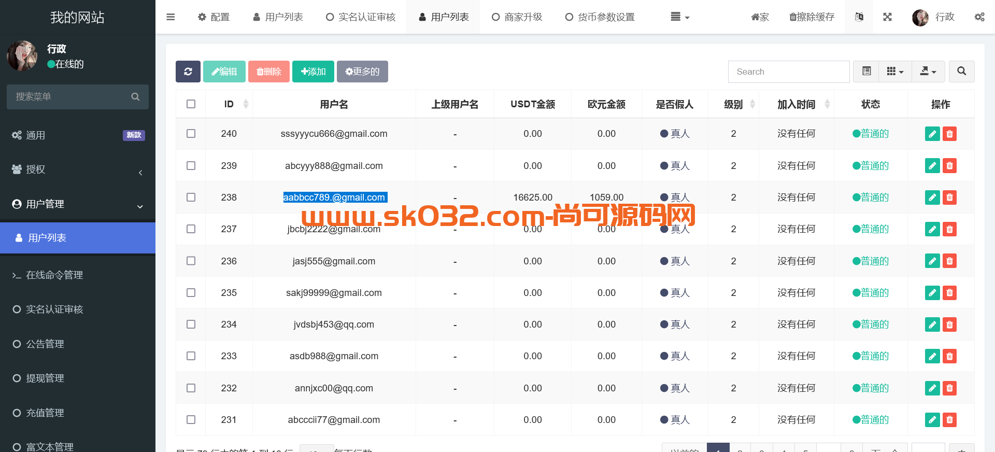995x452 pixels.
Task: Click 我的网站 site title
Action: [x=77, y=17]
